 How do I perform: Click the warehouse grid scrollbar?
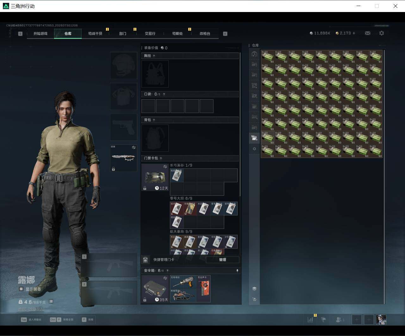point(384,176)
